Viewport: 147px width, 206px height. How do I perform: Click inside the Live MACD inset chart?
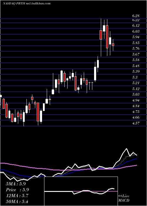[x=81, y=191]
